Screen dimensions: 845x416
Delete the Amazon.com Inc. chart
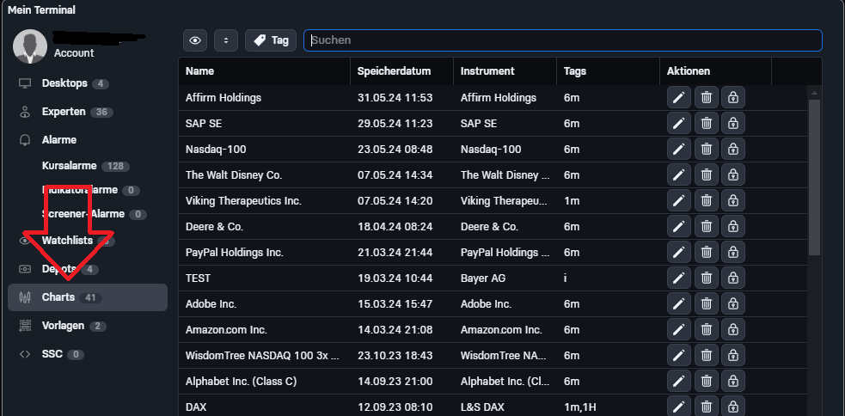[706, 330]
